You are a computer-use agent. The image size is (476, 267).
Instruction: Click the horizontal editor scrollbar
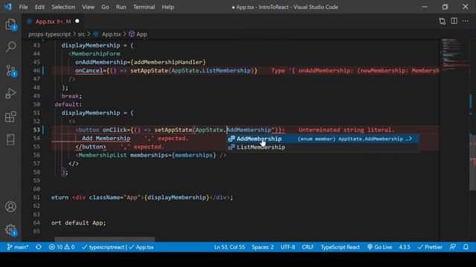click(104, 239)
